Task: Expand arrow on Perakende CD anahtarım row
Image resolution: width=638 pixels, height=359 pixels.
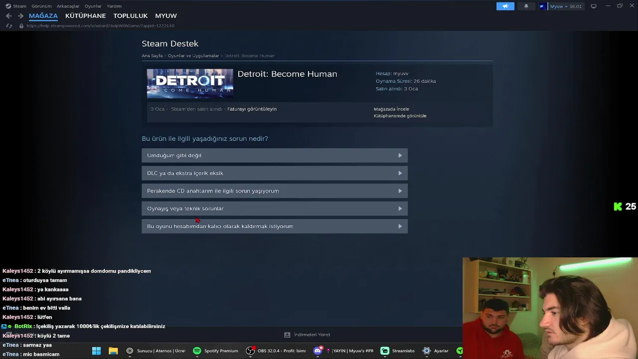Action: [400, 191]
